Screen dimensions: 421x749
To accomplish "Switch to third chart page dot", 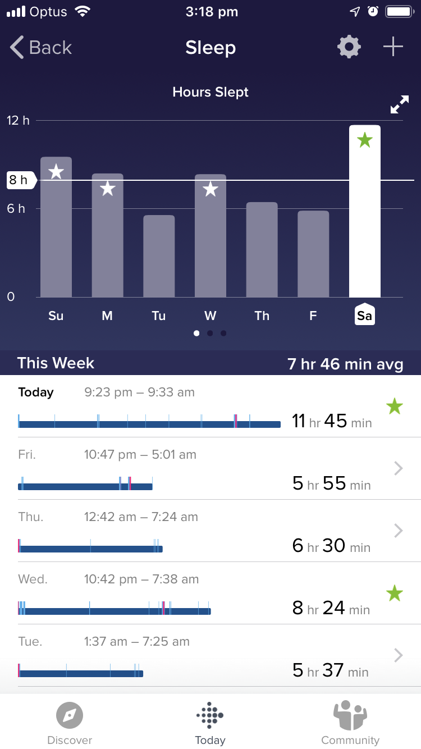I will click(223, 333).
